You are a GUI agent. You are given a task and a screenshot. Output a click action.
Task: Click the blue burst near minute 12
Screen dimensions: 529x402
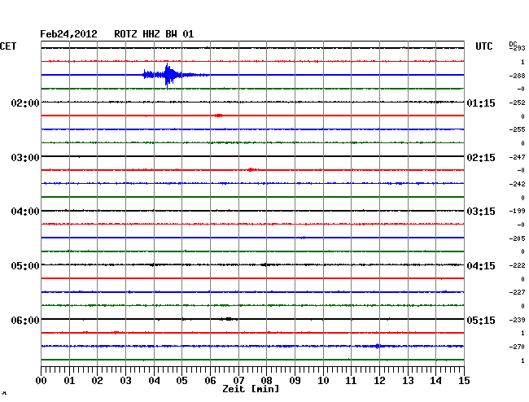point(378,346)
